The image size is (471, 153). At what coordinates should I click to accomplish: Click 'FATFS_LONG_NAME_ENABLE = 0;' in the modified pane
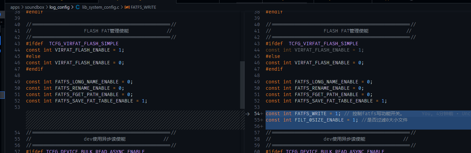click(334, 82)
